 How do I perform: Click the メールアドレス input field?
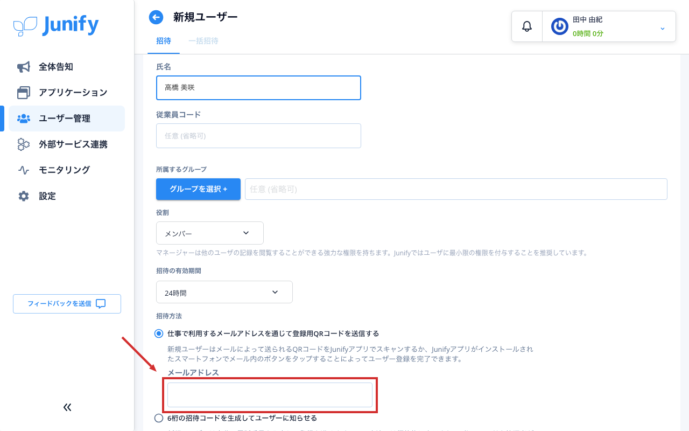coord(270,395)
